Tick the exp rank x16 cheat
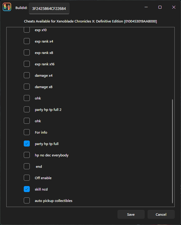Viewport: 181px width, 225px height. tap(27, 64)
